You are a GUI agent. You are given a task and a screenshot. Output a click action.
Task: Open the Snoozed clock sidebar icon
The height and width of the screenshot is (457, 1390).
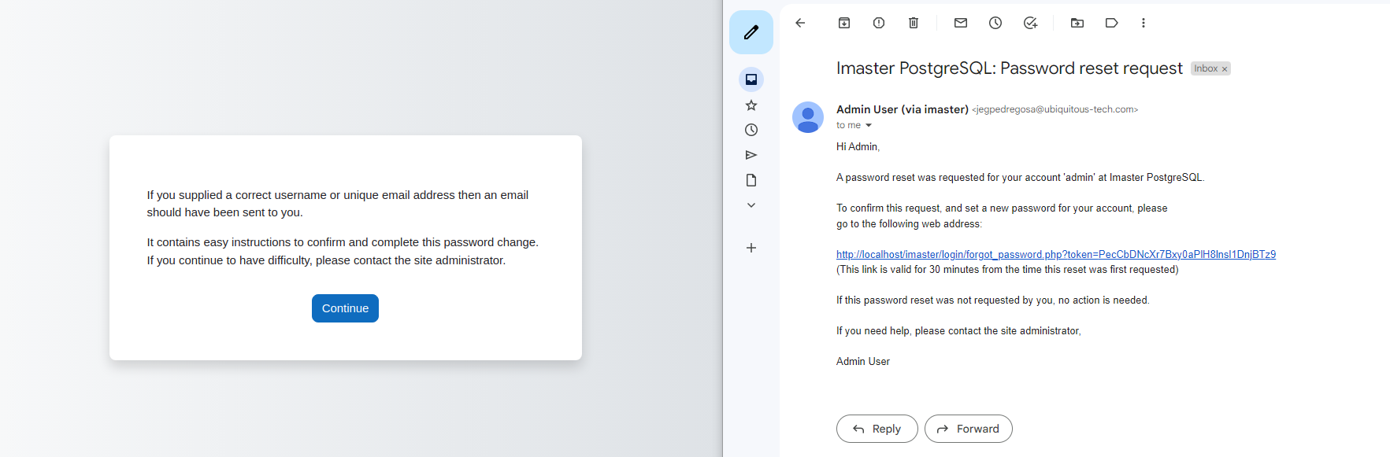[751, 130]
